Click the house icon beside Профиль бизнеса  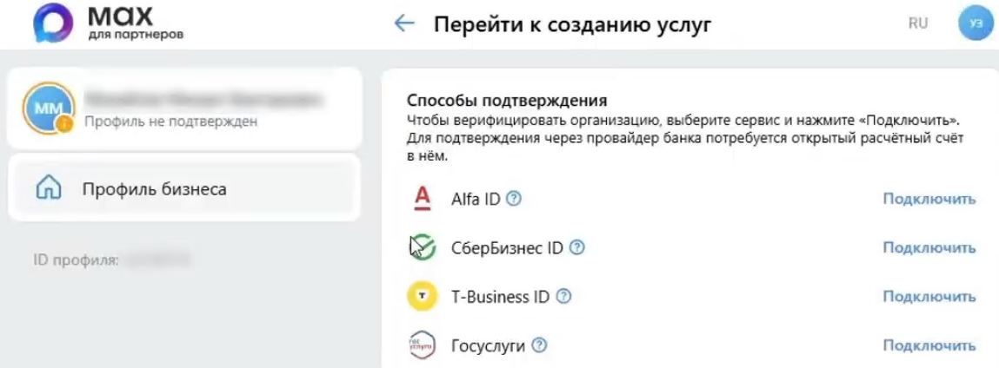click(x=49, y=188)
